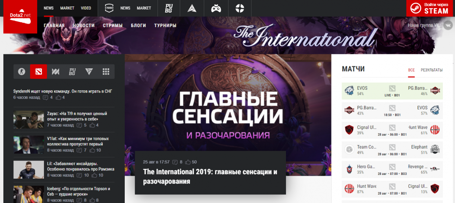The height and width of the screenshot is (203, 455).
Task: Open the CS:GO section logo icon
Action: (x=109, y=8)
